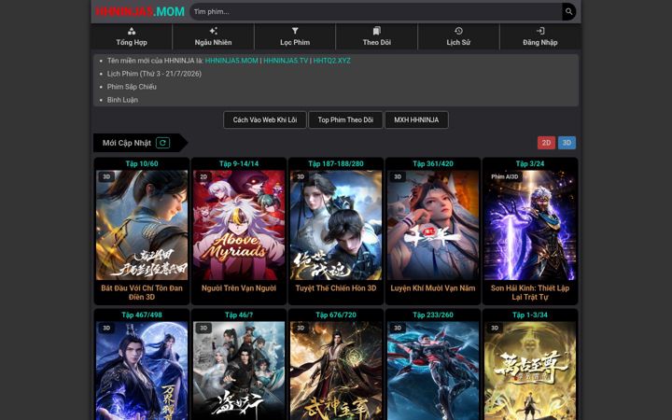
Task: Click the Lọc Phim filter funnel icon
Action: click(295, 31)
